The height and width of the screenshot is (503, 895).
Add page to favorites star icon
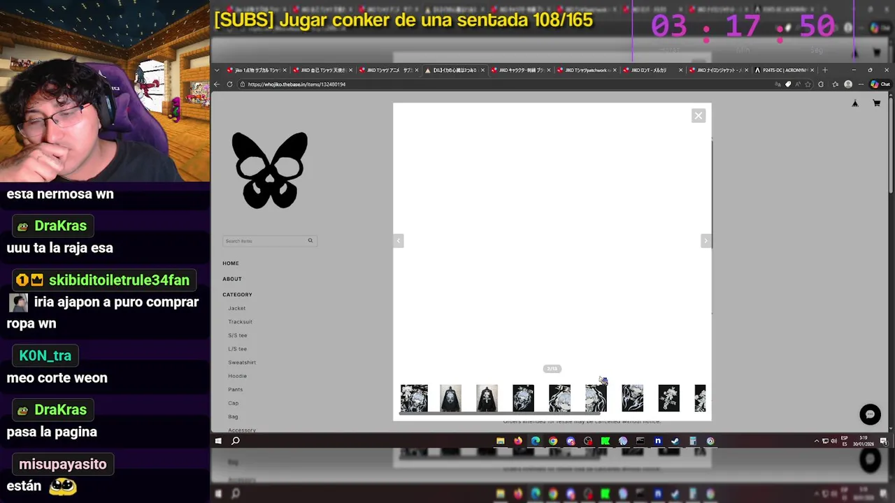coord(808,85)
